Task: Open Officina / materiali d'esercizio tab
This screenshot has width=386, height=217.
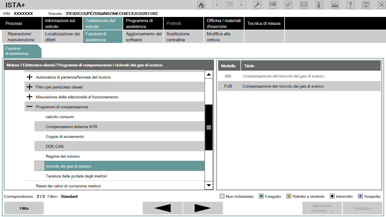Action: coord(224,23)
